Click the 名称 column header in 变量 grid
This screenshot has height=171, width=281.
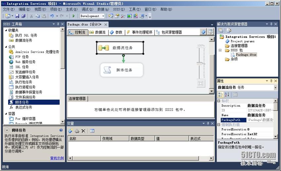tap(84, 139)
